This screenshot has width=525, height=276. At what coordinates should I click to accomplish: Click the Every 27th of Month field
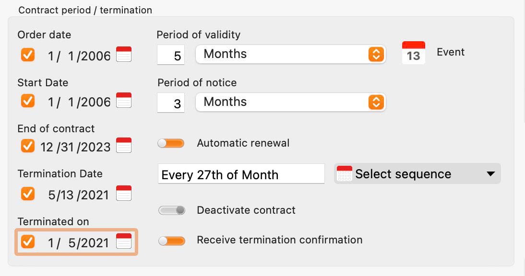coord(241,174)
